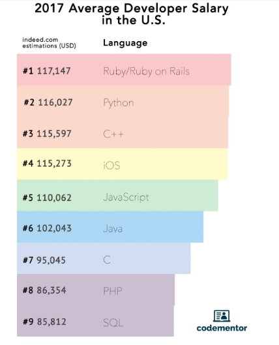
Task: Click the 2017 Average Developer Salary title
Action: click(x=132, y=14)
